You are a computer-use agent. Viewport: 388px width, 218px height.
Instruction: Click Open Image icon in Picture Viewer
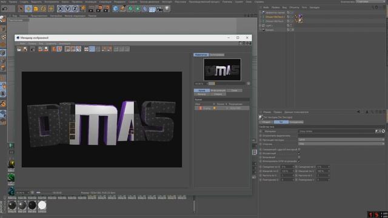tap(19, 49)
